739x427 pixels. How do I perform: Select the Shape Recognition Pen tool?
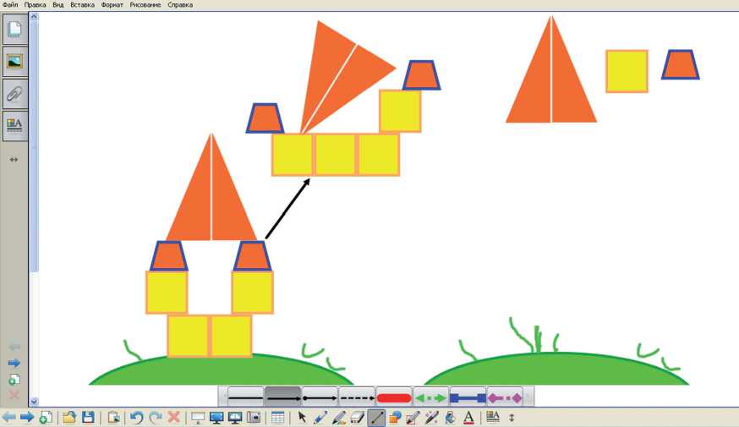(x=413, y=418)
